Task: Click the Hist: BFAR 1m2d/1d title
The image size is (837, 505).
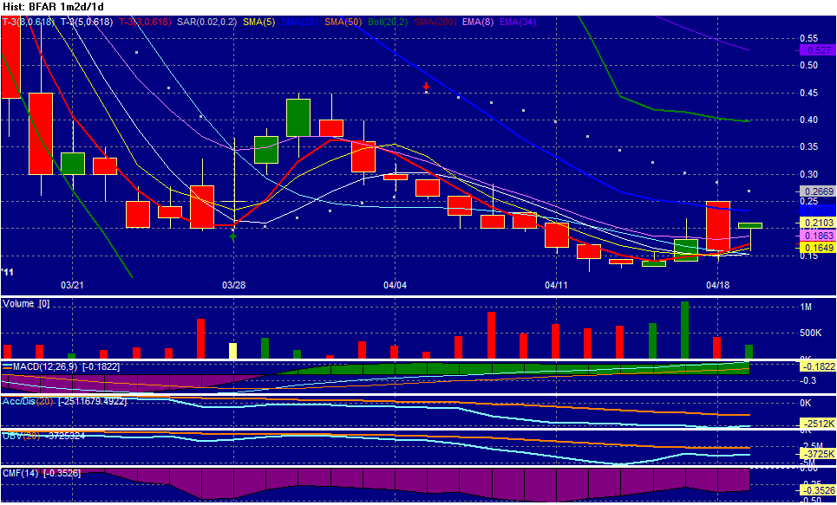Action: [x=52, y=4]
